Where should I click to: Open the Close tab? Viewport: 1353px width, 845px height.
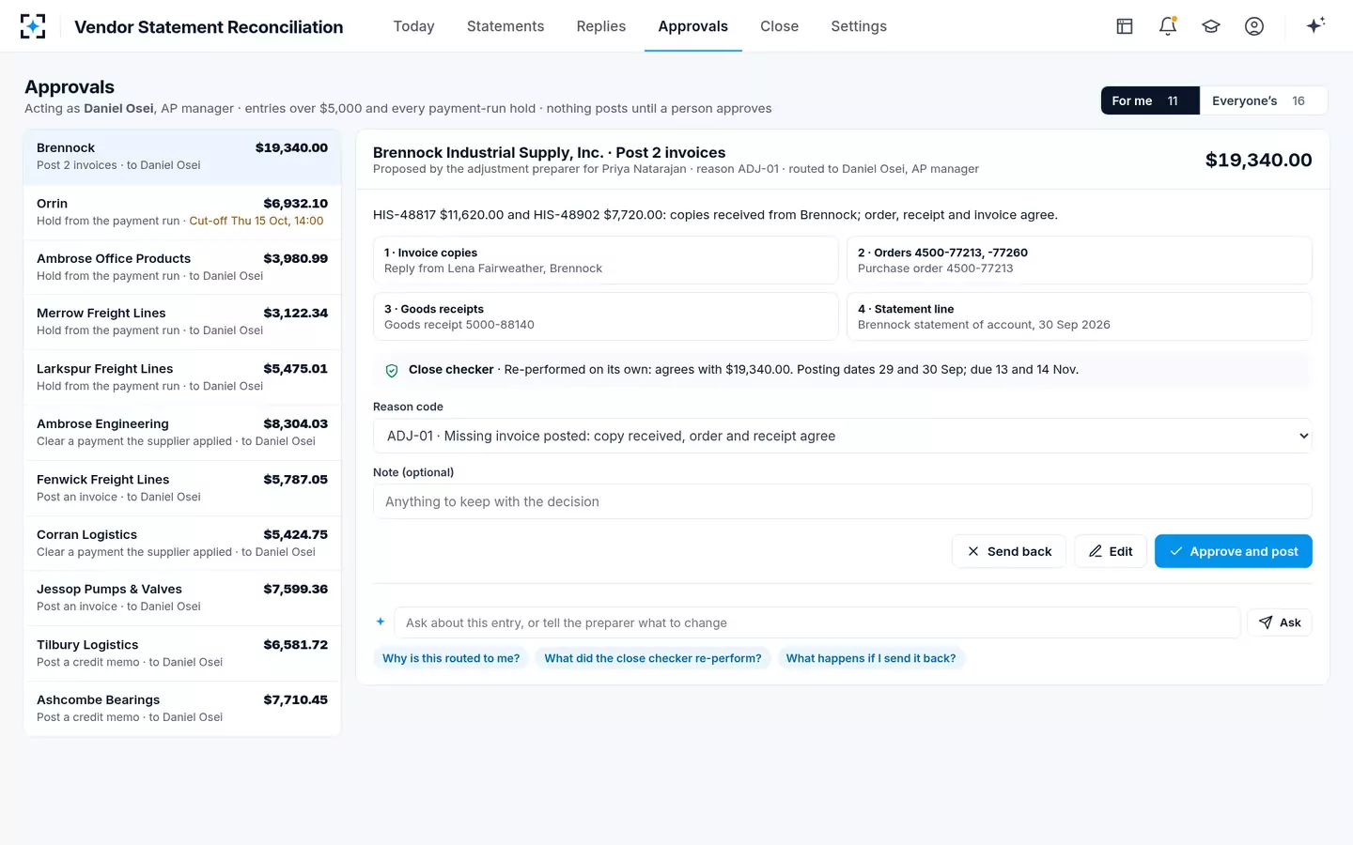tap(780, 26)
